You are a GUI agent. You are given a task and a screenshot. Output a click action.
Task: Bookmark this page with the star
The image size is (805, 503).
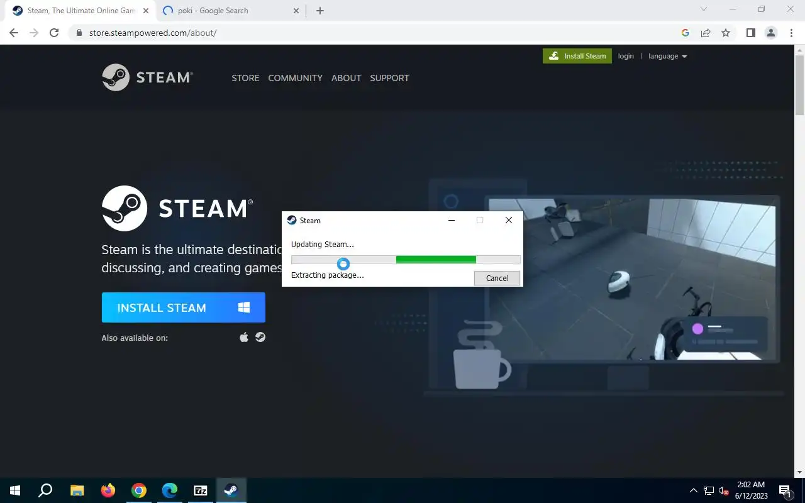(726, 33)
